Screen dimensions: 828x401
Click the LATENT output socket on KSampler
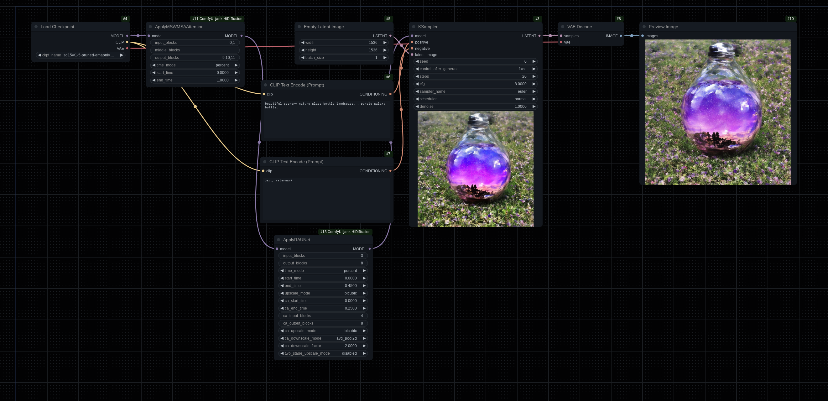pyautogui.click(x=539, y=36)
